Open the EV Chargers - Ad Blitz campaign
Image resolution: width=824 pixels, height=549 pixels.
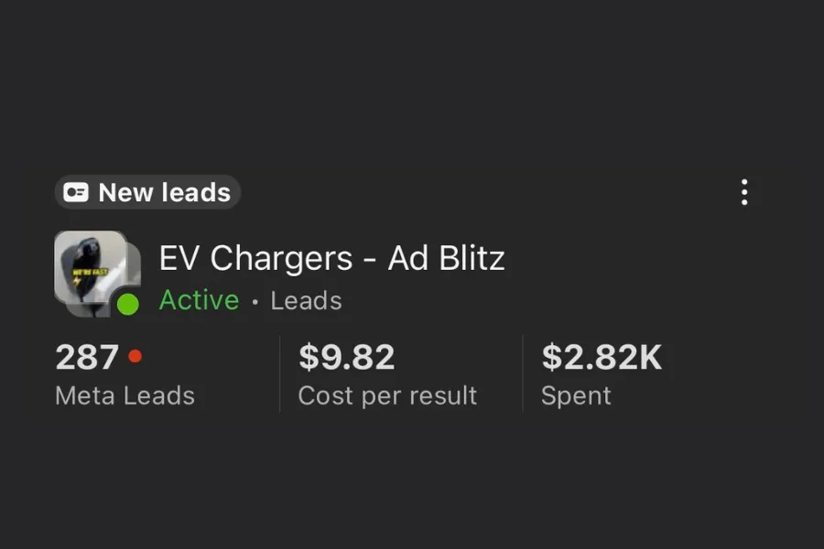tap(331, 259)
